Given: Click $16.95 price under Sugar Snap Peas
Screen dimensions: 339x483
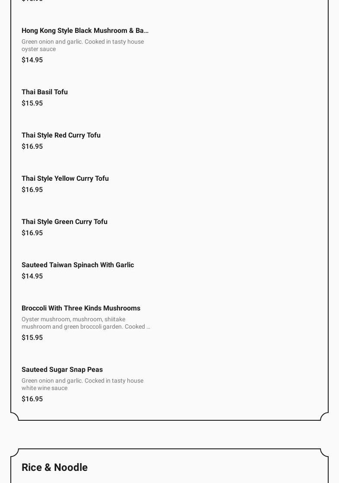Looking at the screenshot, I should tap(32, 399).
